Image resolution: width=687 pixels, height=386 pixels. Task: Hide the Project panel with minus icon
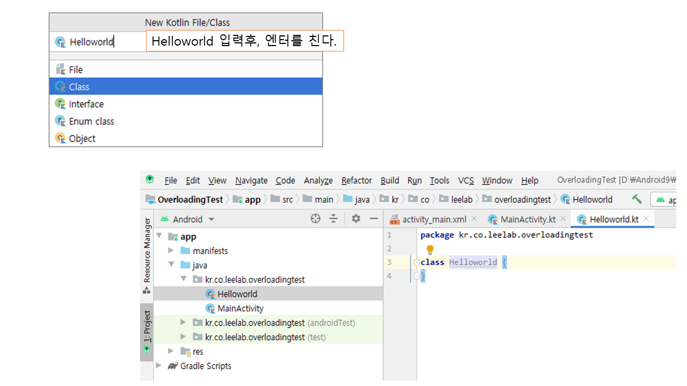[374, 219]
